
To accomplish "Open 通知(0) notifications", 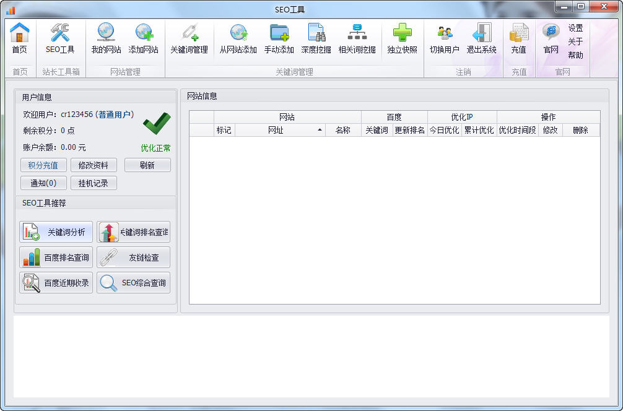I will point(43,183).
